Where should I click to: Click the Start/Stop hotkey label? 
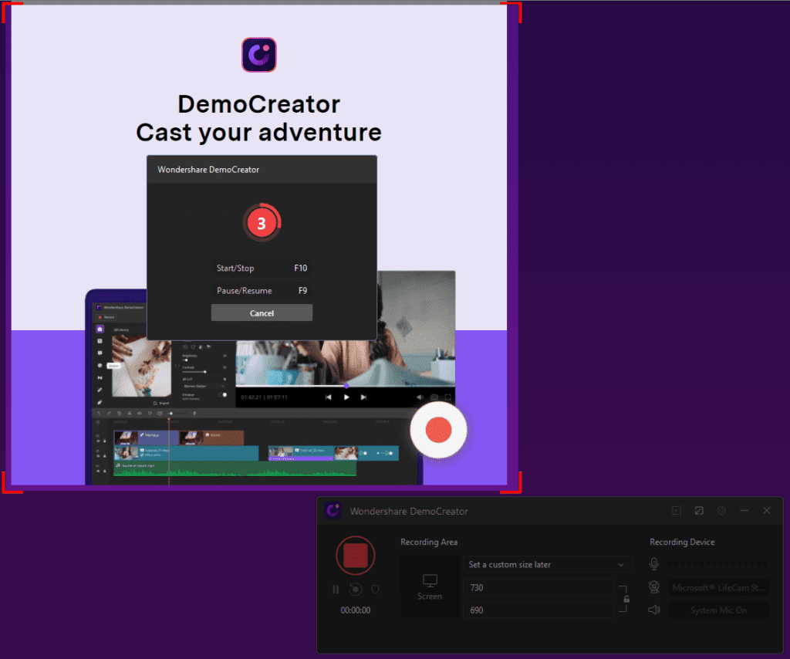click(x=235, y=268)
